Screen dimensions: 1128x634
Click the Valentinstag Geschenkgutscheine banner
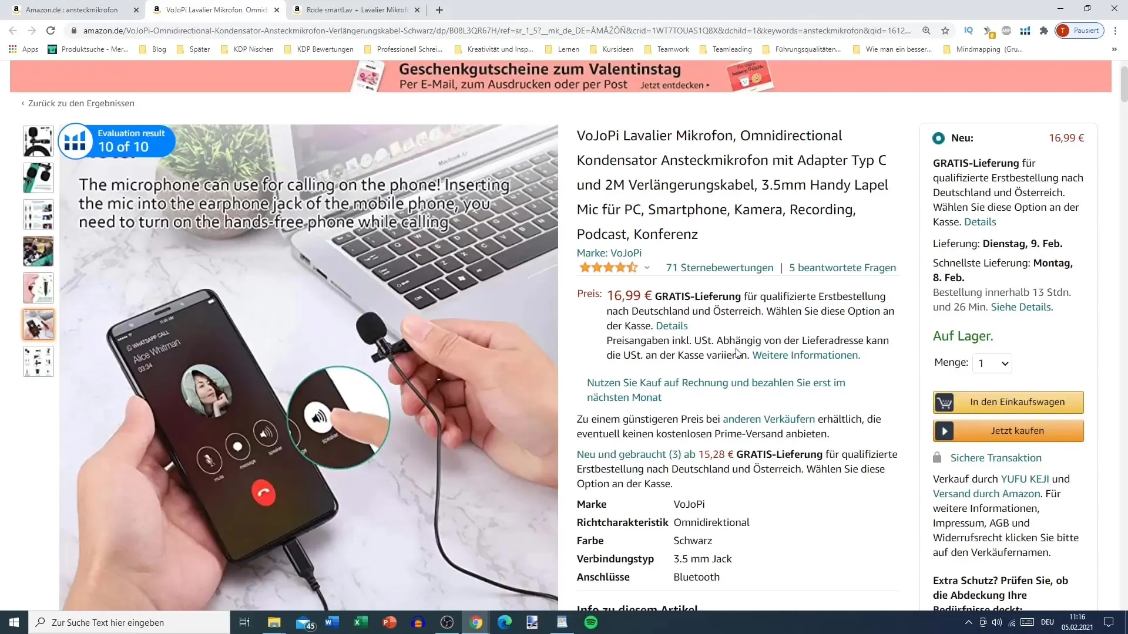[x=560, y=77]
